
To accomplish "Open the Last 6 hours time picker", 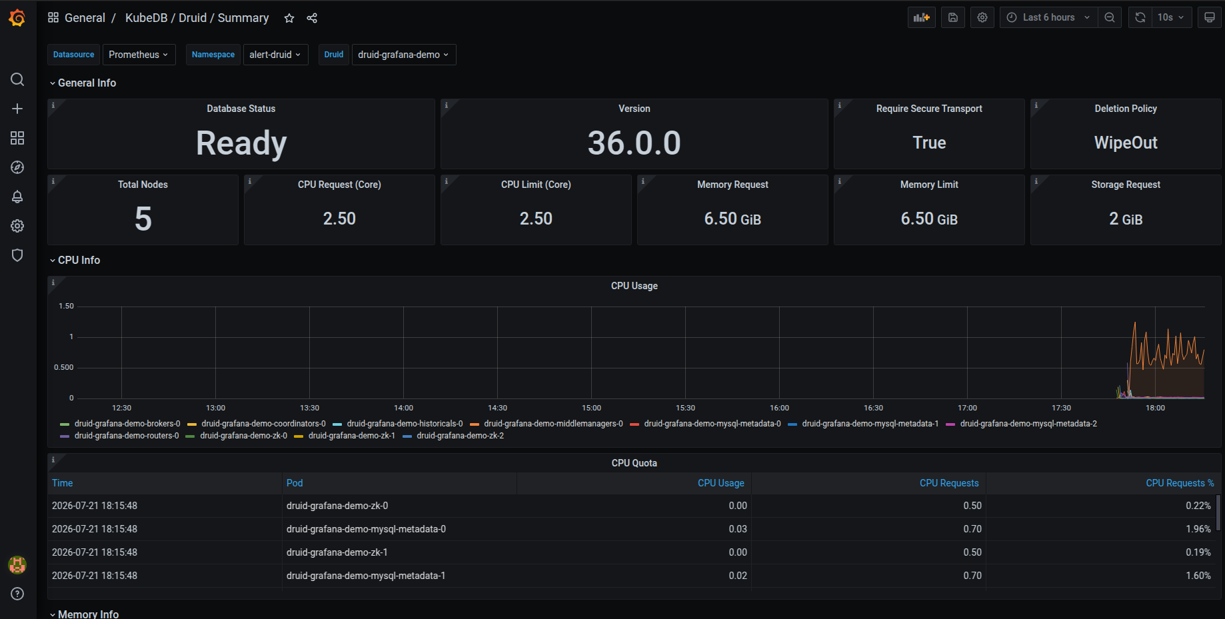I will tap(1048, 17).
